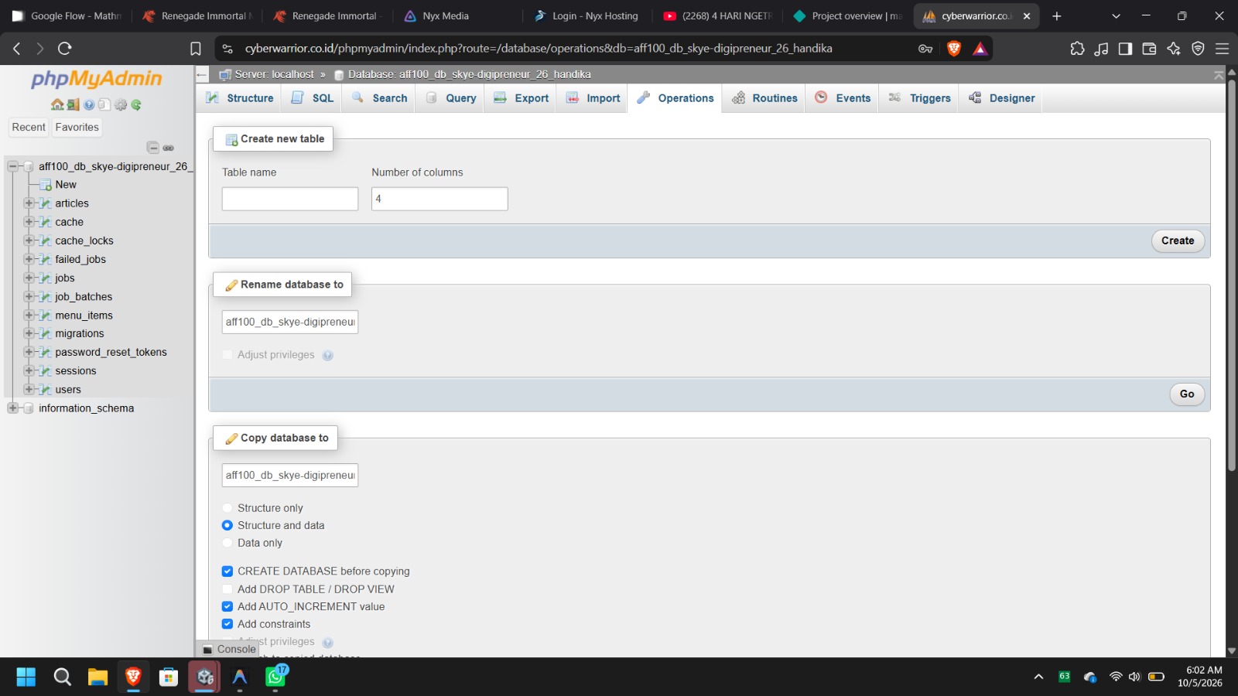The image size is (1238, 696).
Task: Collapse the aff100_db_skye-digipreneur database node
Action: (12, 166)
